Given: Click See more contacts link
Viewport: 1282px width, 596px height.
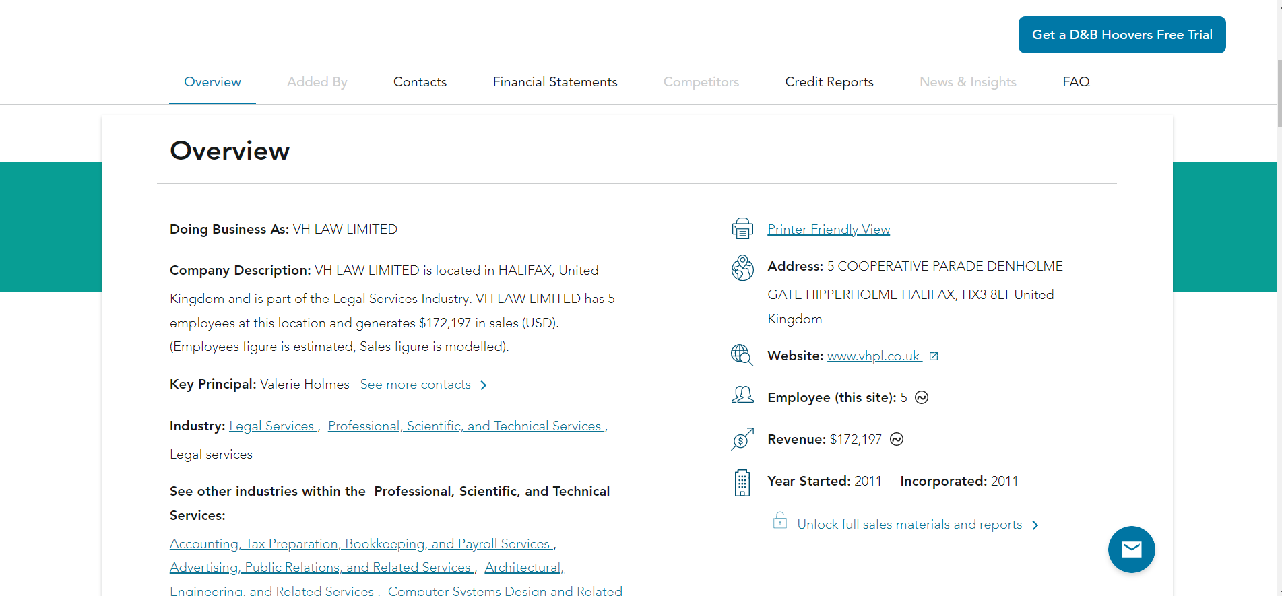Looking at the screenshot, I should click(x=416, y=385).
